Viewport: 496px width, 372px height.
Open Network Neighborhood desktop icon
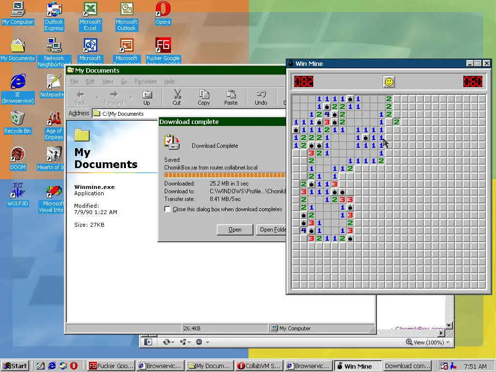tap(54, 53)
